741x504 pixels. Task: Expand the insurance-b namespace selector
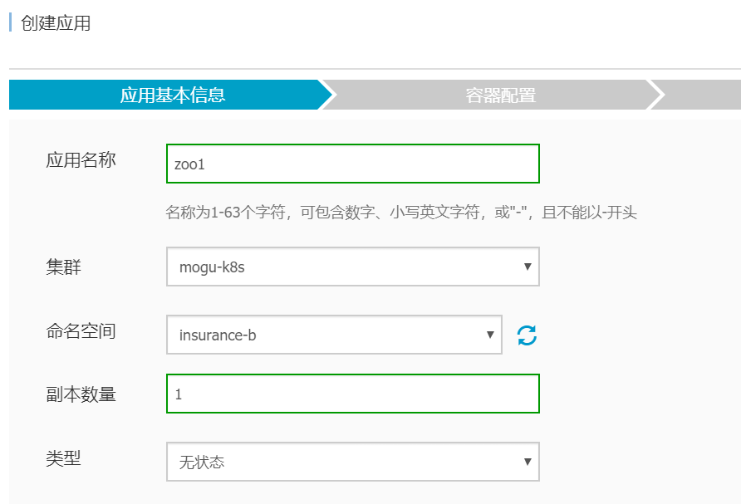[334, 335]
